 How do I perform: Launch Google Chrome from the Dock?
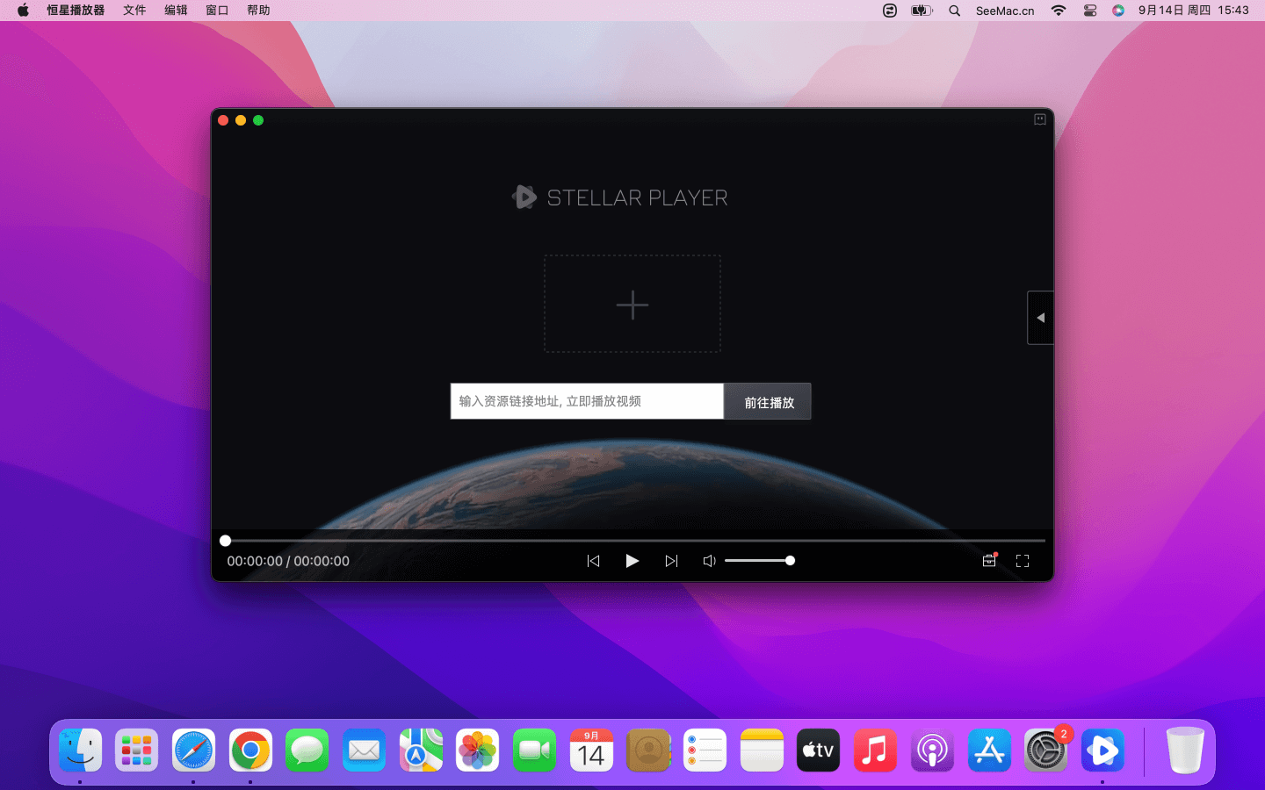(250, 750)
